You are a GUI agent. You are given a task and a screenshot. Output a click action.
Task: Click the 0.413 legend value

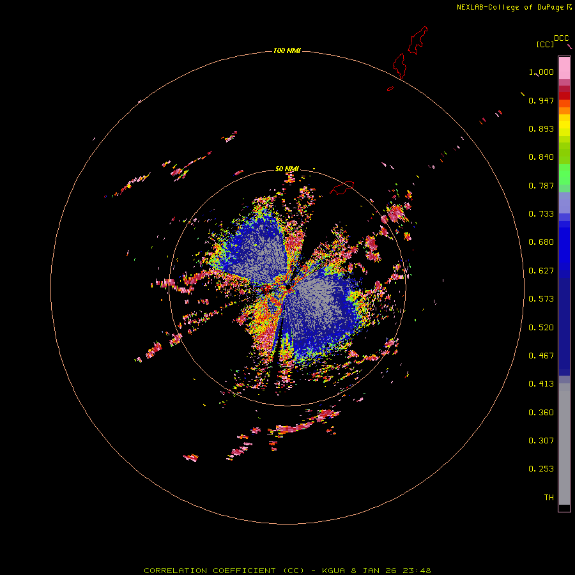pyautogui.click(x=541, y=384)
